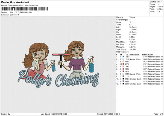Click the Printed timestamp '15/07/2022 15:02:10'
Screen dimensions: 164x116
pos(112,114)
